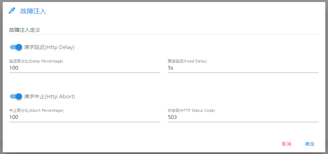
Task: Click the underline beneath the 503 status code
Action: click(x=243, y=122)
